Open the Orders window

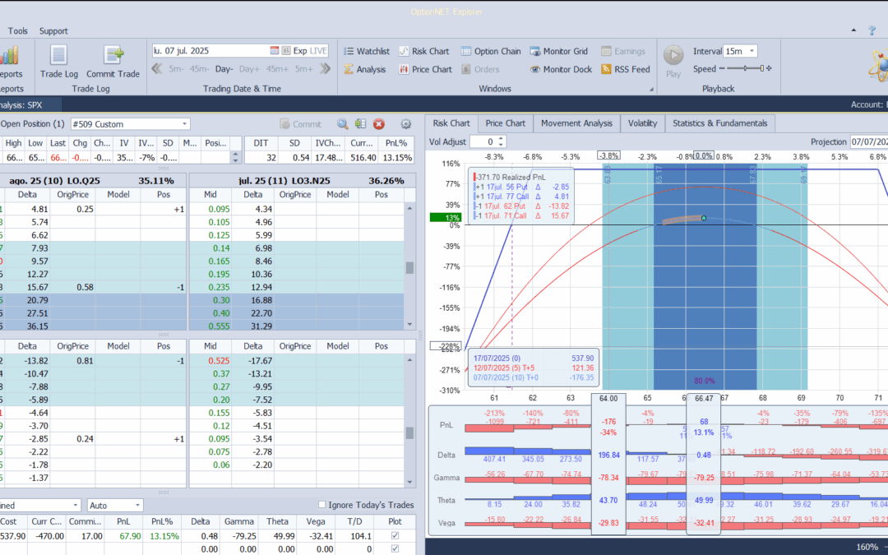tap(479, 69)
